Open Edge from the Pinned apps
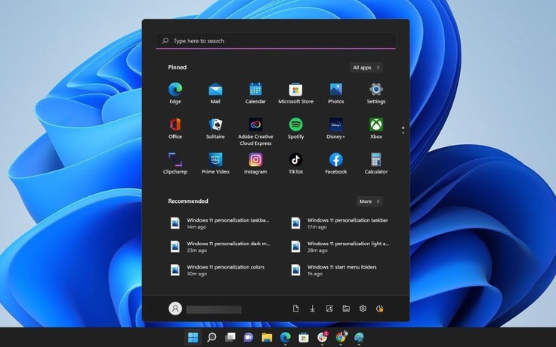Screen dimensions: 556x347 [x=175, y=93]
